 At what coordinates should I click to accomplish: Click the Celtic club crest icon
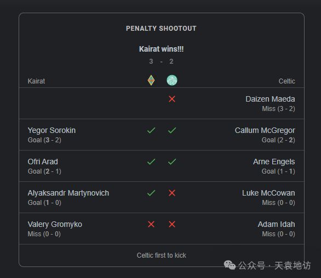[x=172, y=80]
